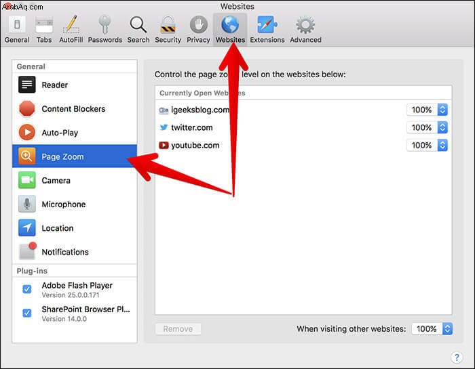Switch to the Websites tab label
Screen dimensions: 475x369
point(230,40)
